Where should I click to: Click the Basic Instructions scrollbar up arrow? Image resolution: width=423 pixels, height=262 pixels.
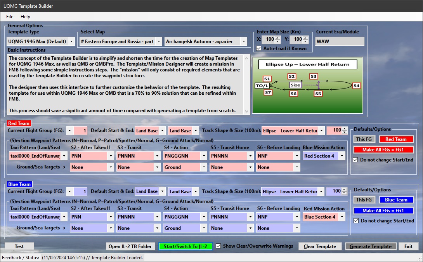click(246, 58)
